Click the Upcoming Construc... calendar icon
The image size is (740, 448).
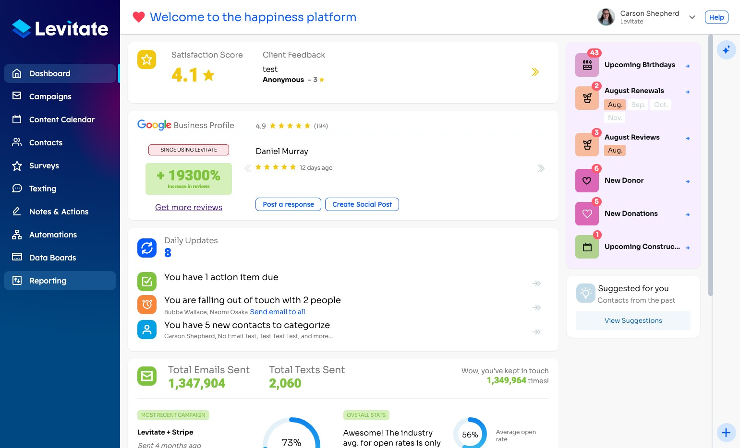coord(587,247)
